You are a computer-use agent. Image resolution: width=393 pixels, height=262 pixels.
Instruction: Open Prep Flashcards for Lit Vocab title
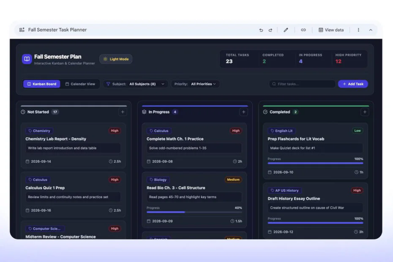tap(296, 139)
